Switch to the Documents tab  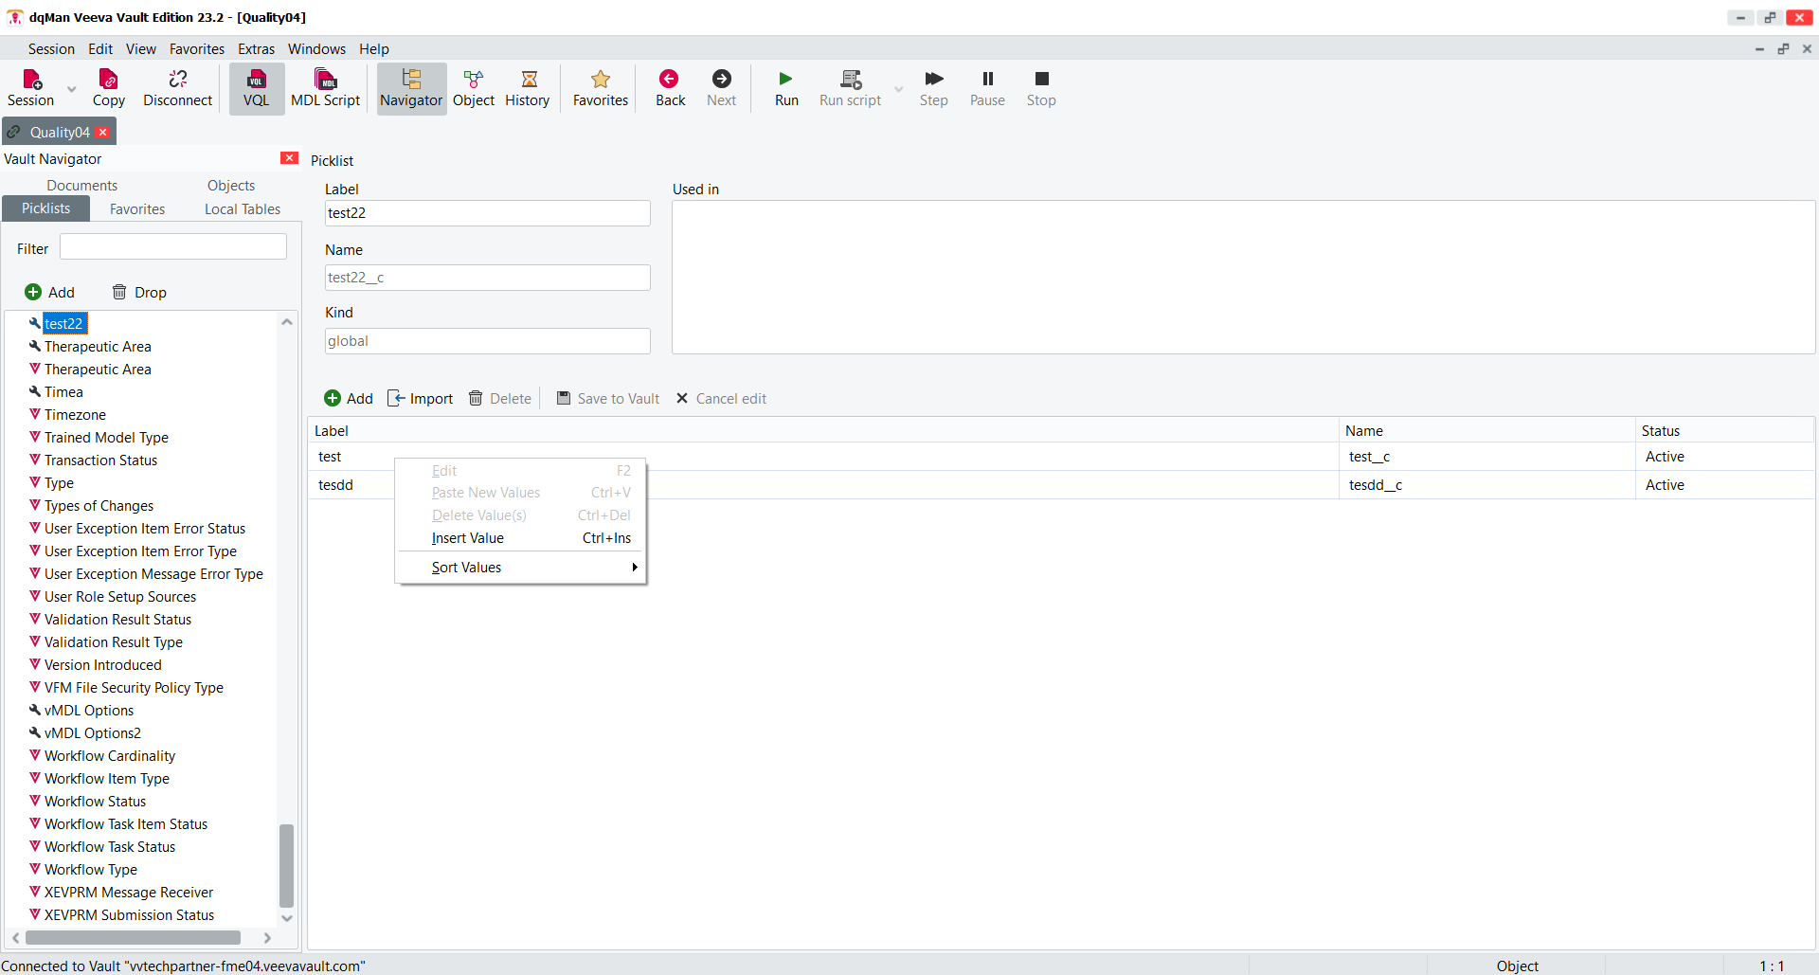point(82,186)
